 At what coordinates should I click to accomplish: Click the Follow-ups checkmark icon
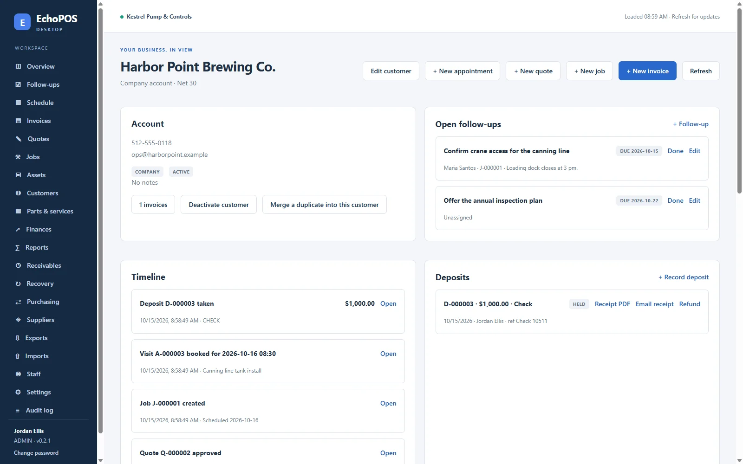tap(18, 84)
